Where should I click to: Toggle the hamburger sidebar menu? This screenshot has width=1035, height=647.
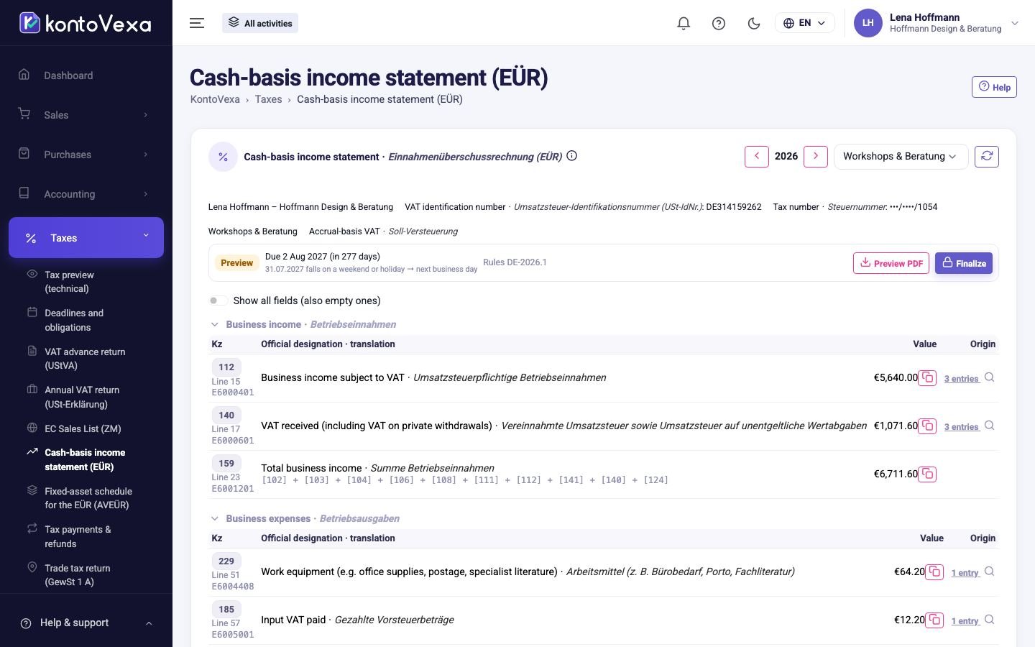pyautogui.click(x=197, y=23)
